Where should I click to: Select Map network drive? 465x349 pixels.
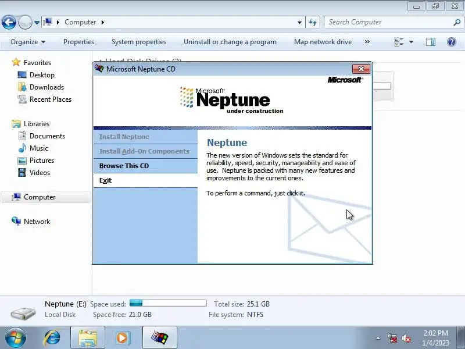323,42
